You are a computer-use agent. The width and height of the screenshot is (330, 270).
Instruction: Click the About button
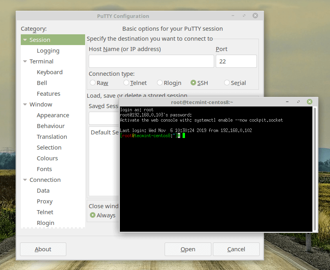(x=43, y=249)
